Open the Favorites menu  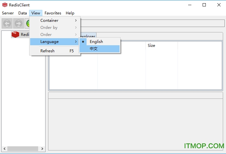pyautogui.click(x=53, y=13)
